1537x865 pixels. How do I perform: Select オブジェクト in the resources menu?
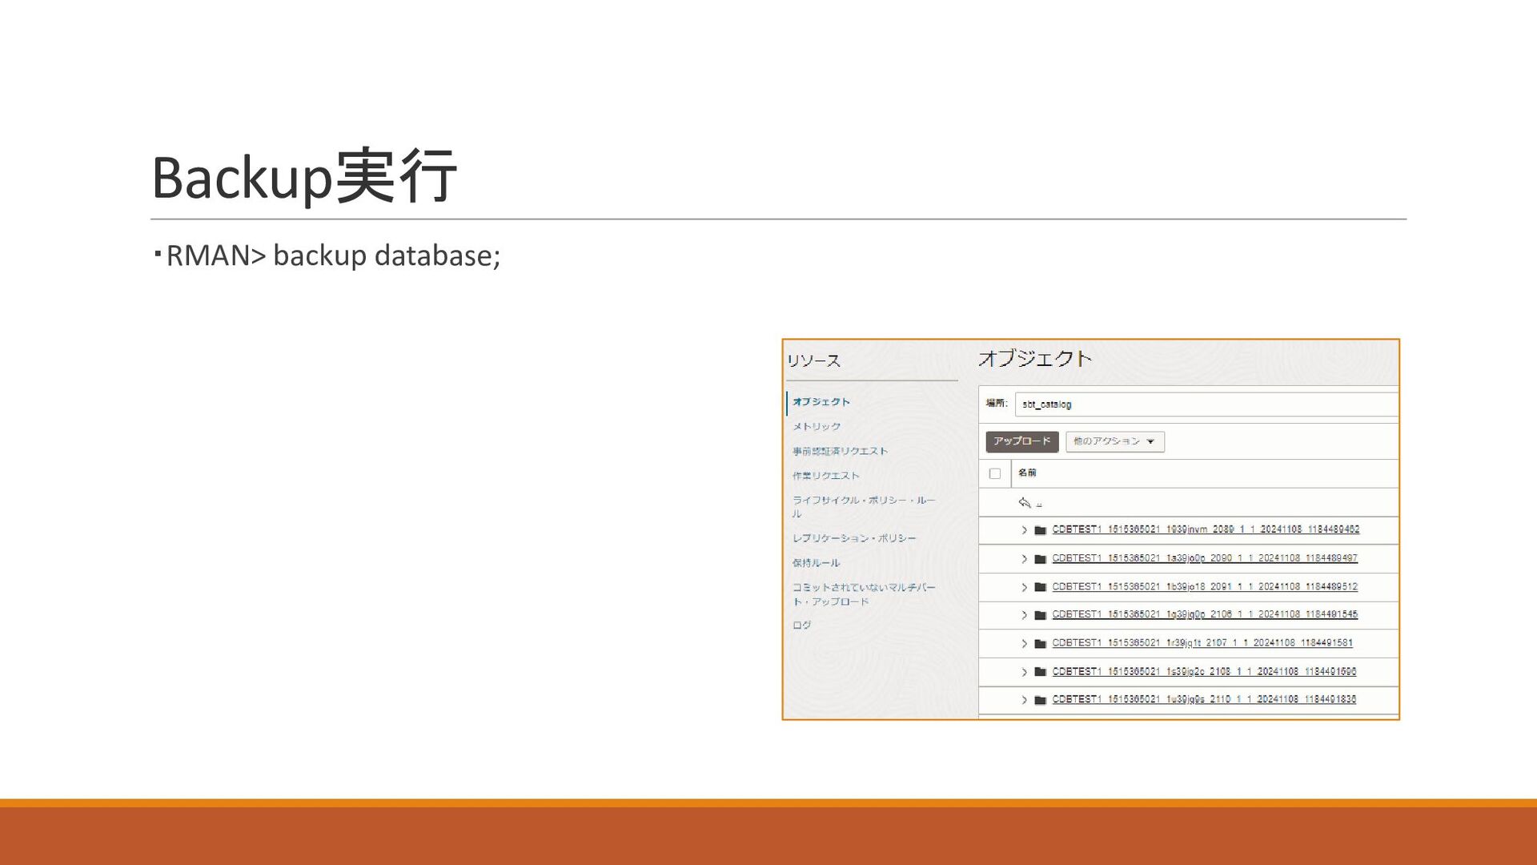point(821,402)
